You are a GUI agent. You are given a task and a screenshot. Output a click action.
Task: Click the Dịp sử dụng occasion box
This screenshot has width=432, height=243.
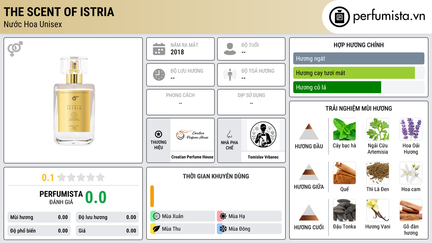[x=251, y=102]
